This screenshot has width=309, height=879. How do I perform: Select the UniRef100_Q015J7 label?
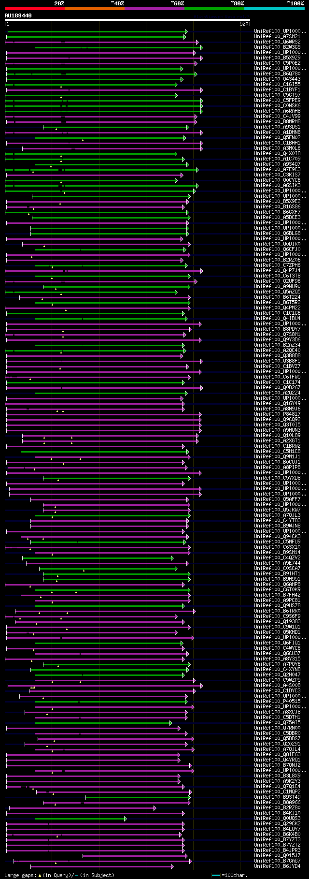pos(277,856)
